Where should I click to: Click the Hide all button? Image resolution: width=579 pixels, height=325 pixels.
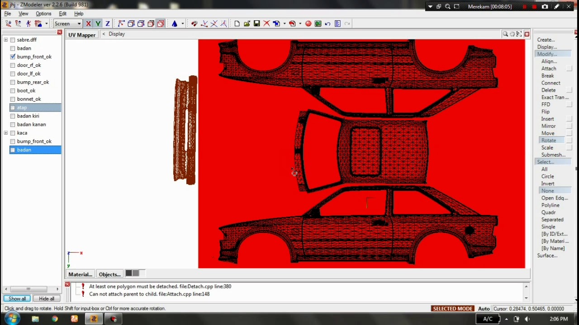47,299
